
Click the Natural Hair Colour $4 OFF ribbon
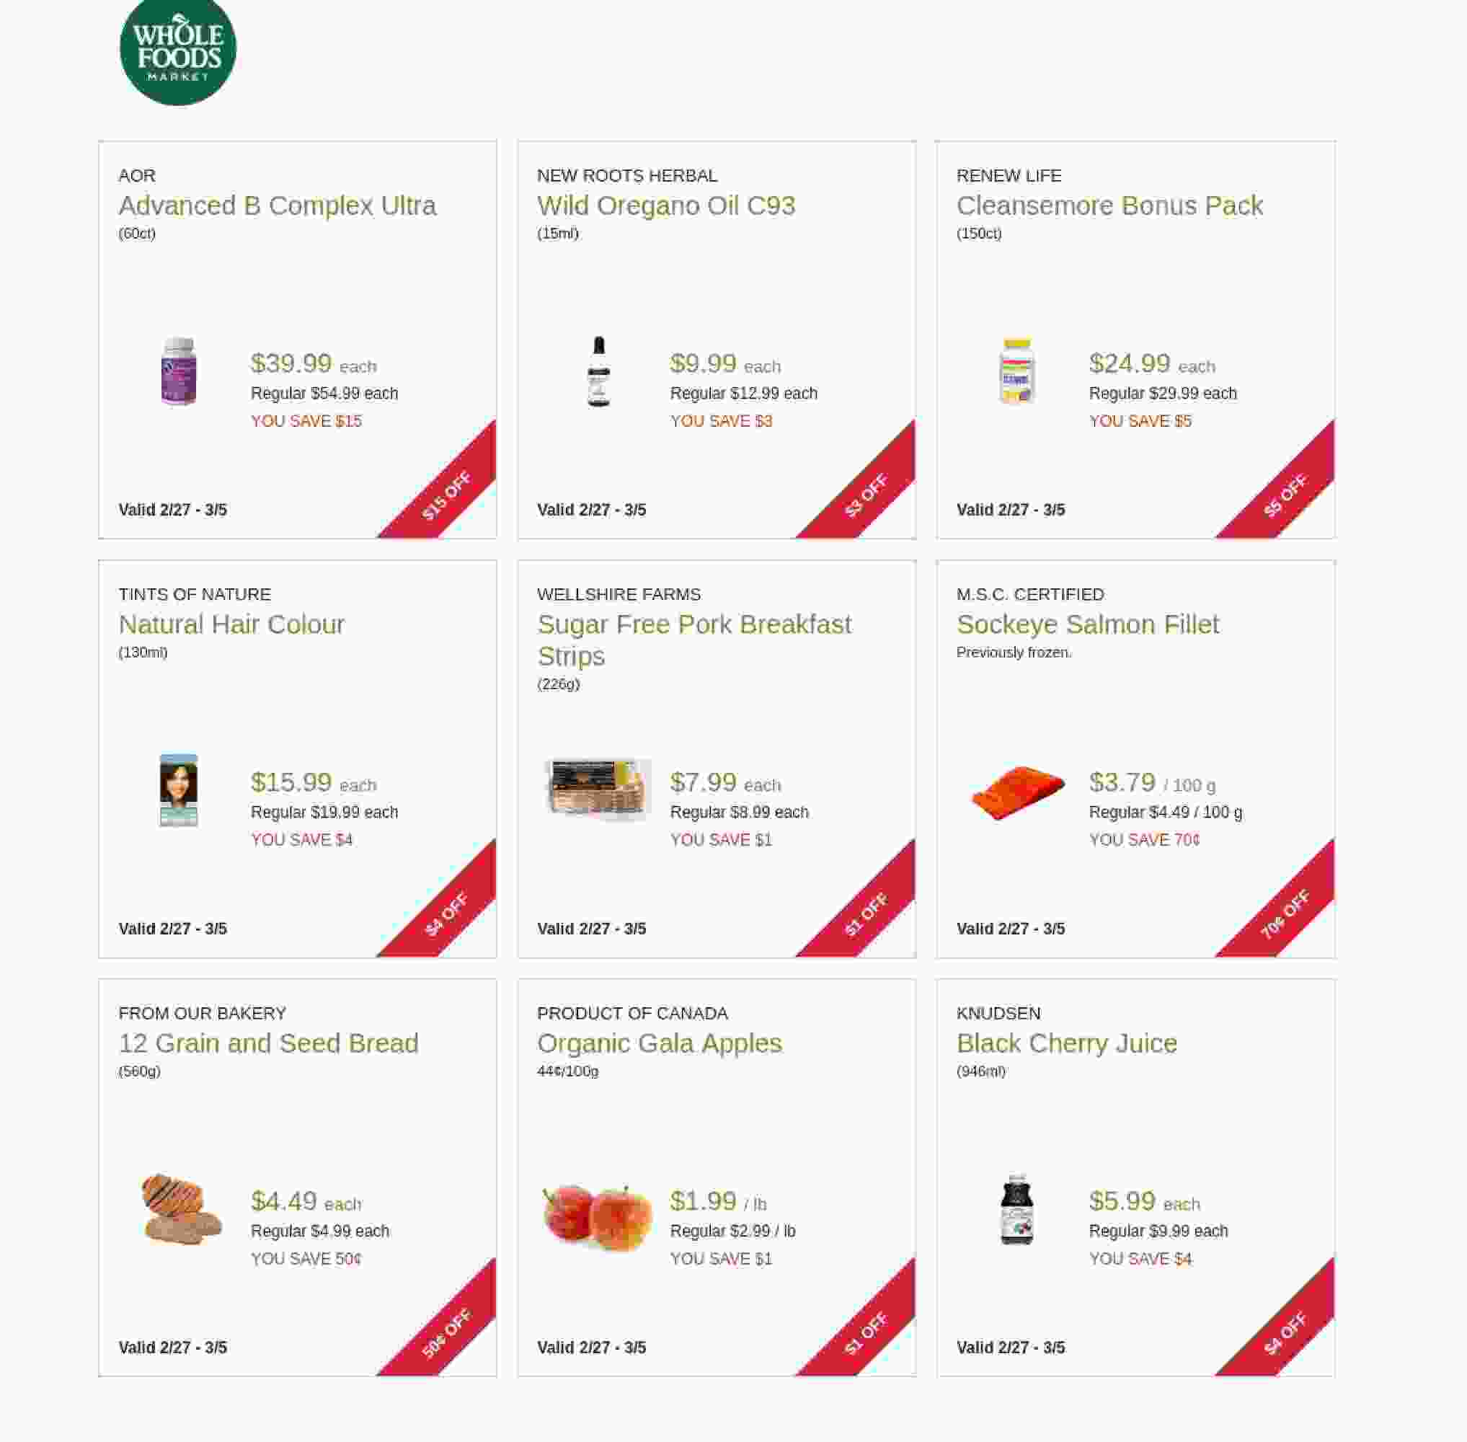448,913
